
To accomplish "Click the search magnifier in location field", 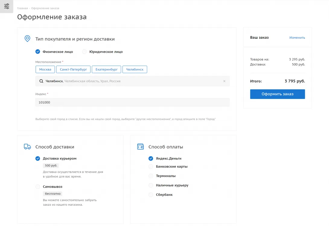I will coord(41,81).
